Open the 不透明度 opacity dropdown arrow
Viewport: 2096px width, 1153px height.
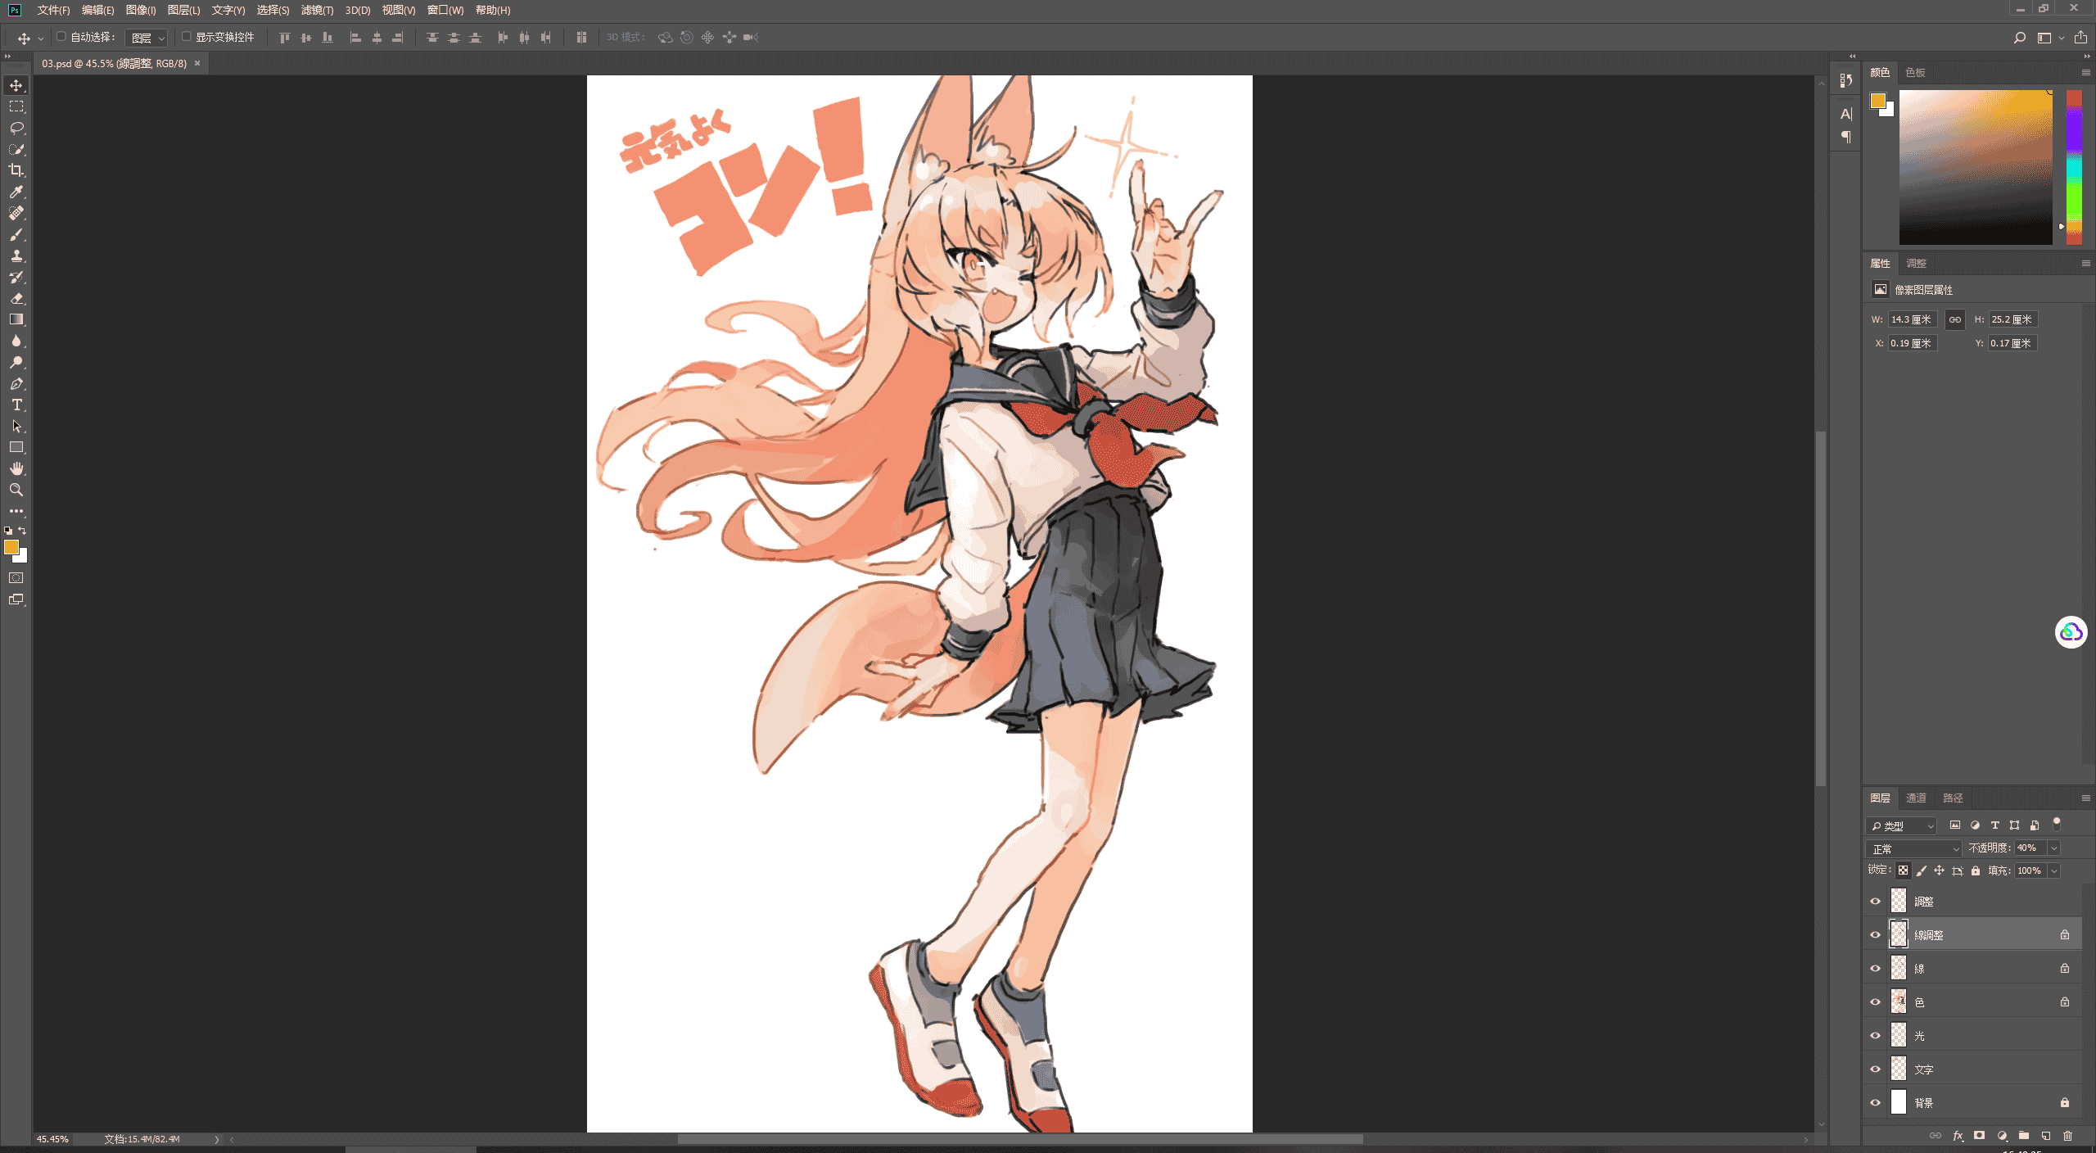(2053, 848)
